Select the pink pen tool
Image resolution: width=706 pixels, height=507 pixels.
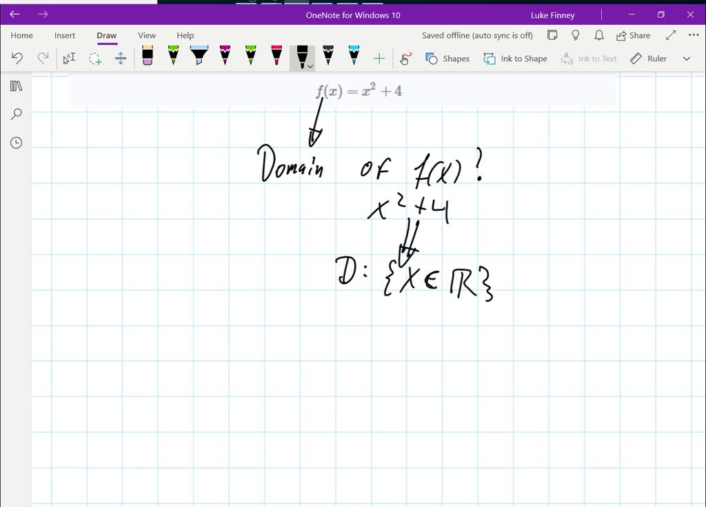(x=276, y=58)
